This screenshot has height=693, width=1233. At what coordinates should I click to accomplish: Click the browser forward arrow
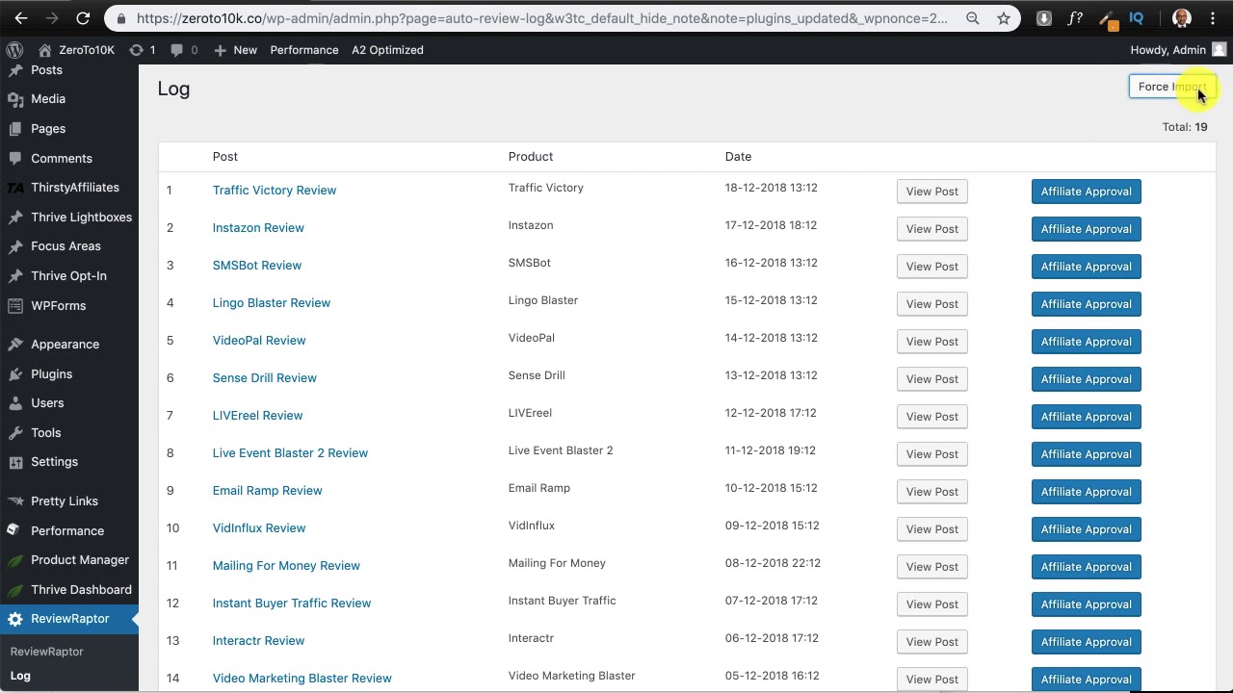(52, 18)
